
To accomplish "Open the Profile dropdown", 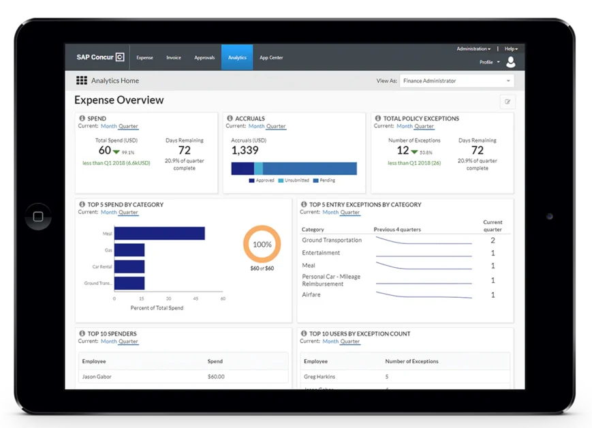I will click(x=489, y=62).
